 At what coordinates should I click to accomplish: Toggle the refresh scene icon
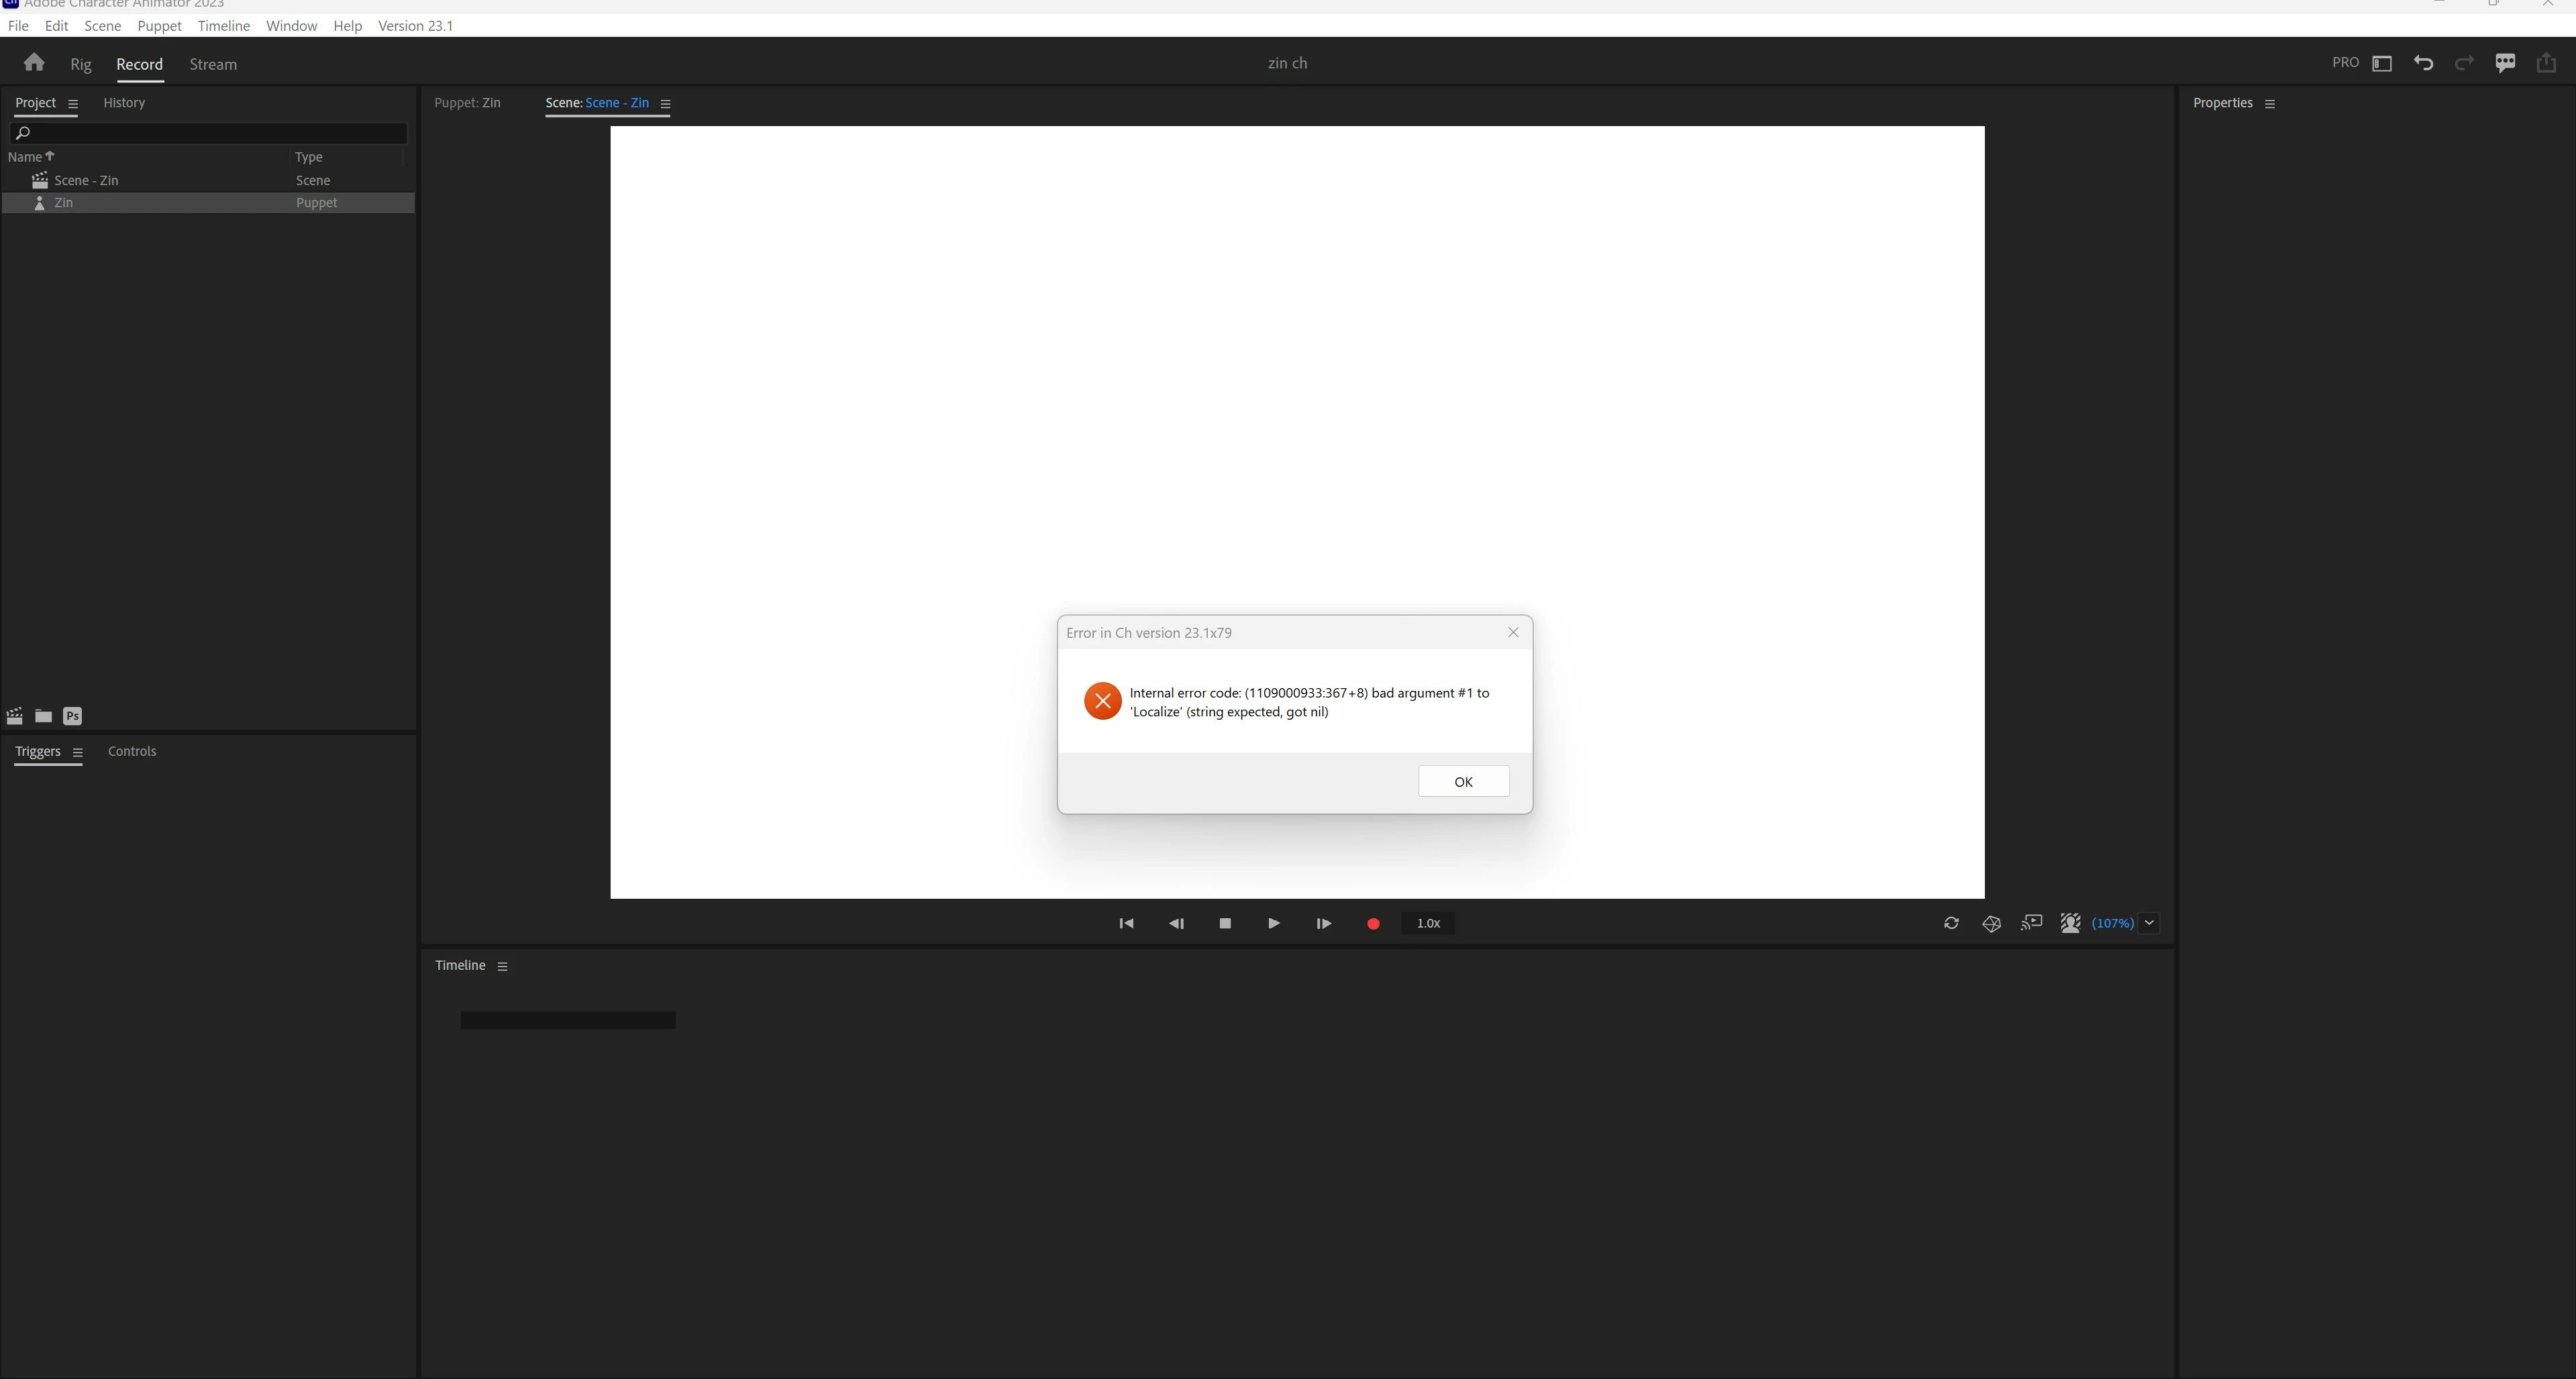click(x=1951, y=924)
